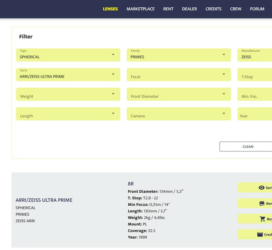272x250 pixels.
Task: Click the Front Diameter dropdown arrow
Action: tap(224, 94)
